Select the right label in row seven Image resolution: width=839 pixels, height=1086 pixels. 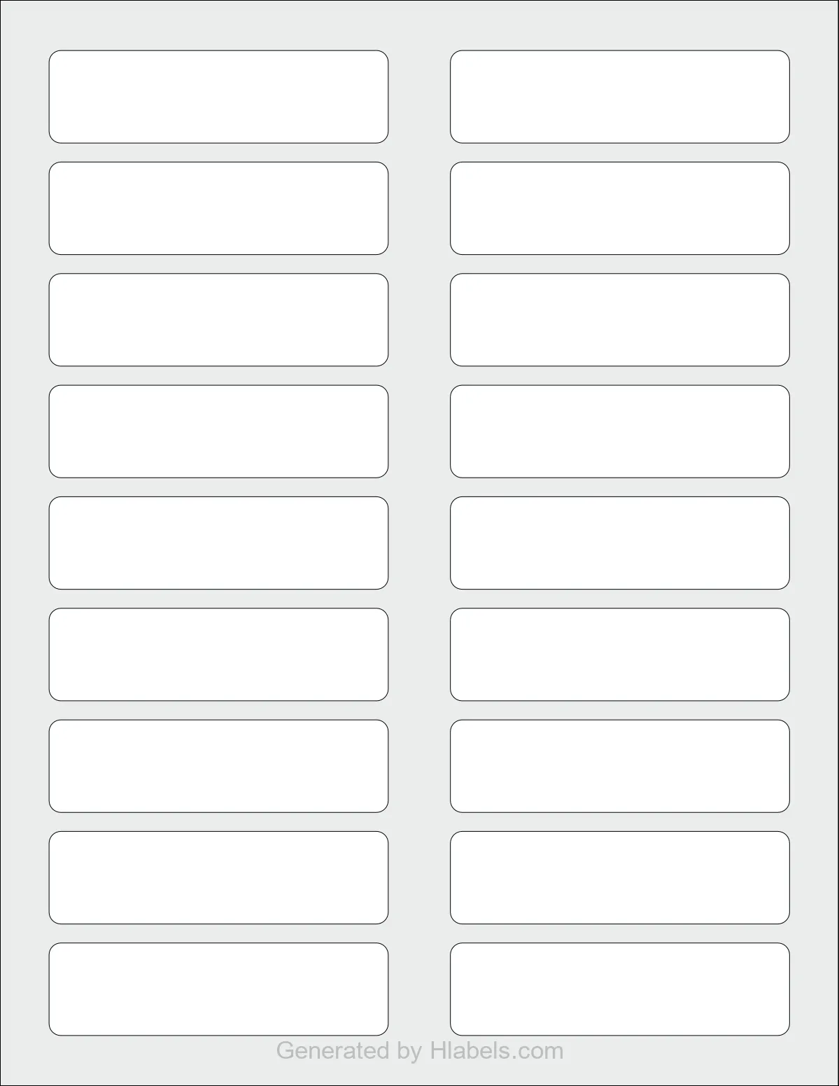[x=620, y=766]
